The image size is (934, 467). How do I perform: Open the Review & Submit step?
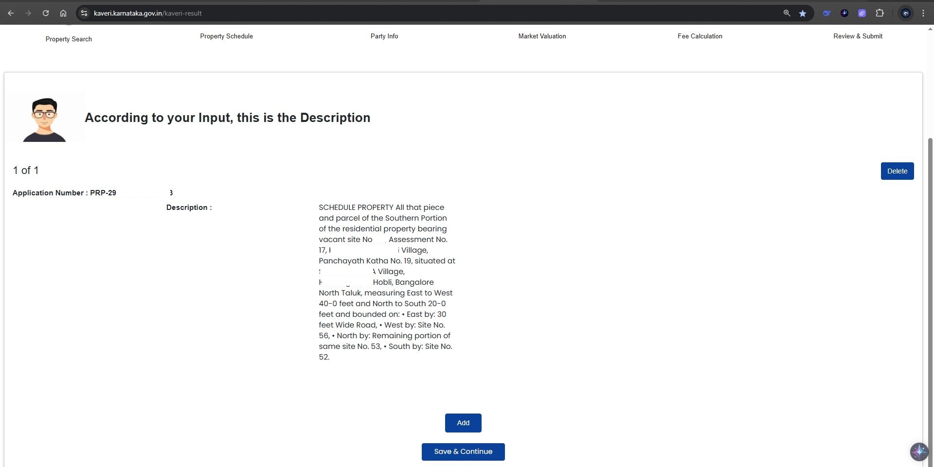pos(858,36)
